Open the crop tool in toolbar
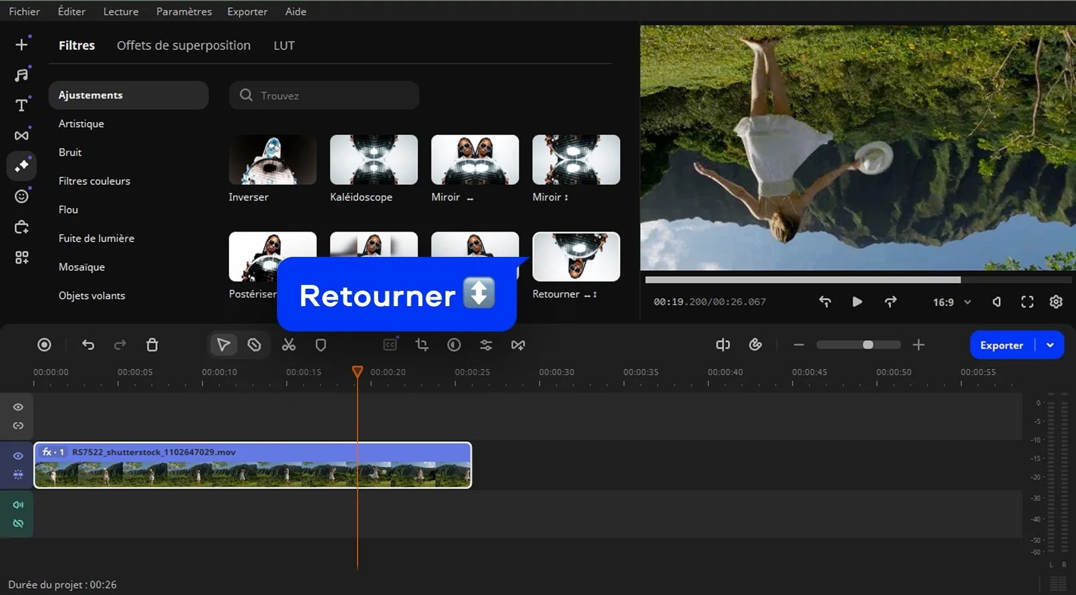 [421, 345]
